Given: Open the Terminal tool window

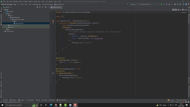Looking at the screenshot, I should [x=21, y=100].
